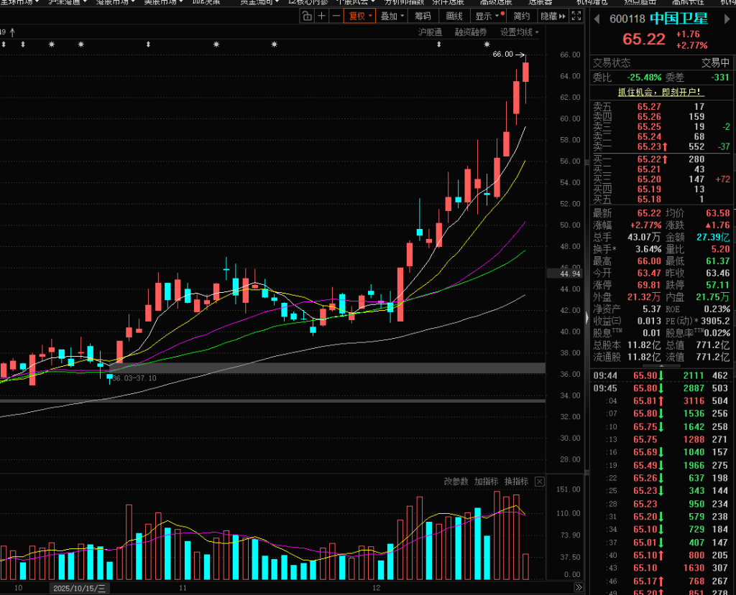Click double-arrow icon at chart bottom right
Viewport: 736px width, 595px height.
579,588
